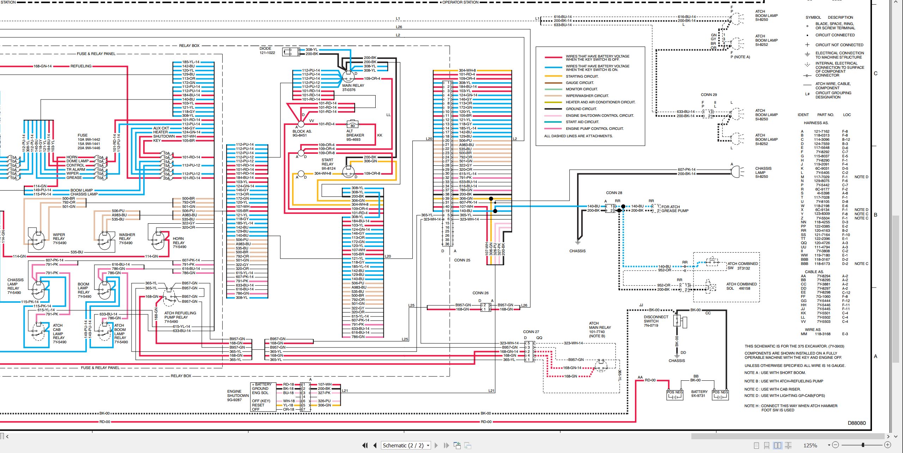Click the zoom in plus button
Image resolution: width=903 pixels, height=453 pixels.
click(888, 445)
